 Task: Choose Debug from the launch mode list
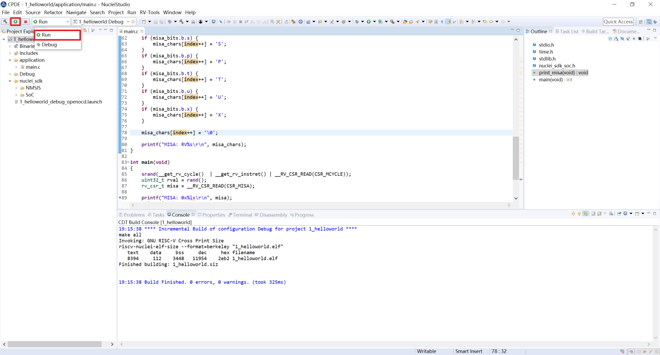coord(57,45)
